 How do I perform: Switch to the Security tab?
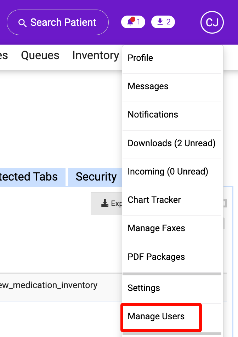coord(96,177)
